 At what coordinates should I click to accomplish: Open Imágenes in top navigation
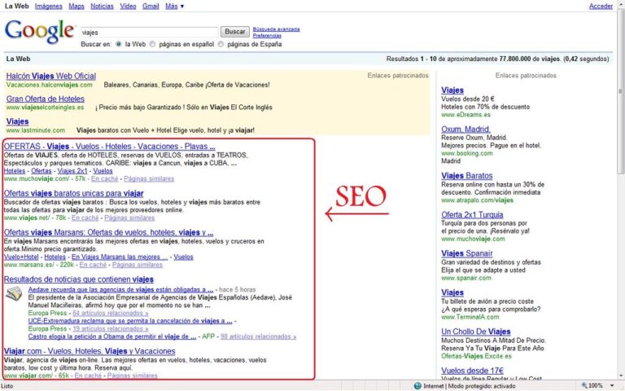coord(49,7)
